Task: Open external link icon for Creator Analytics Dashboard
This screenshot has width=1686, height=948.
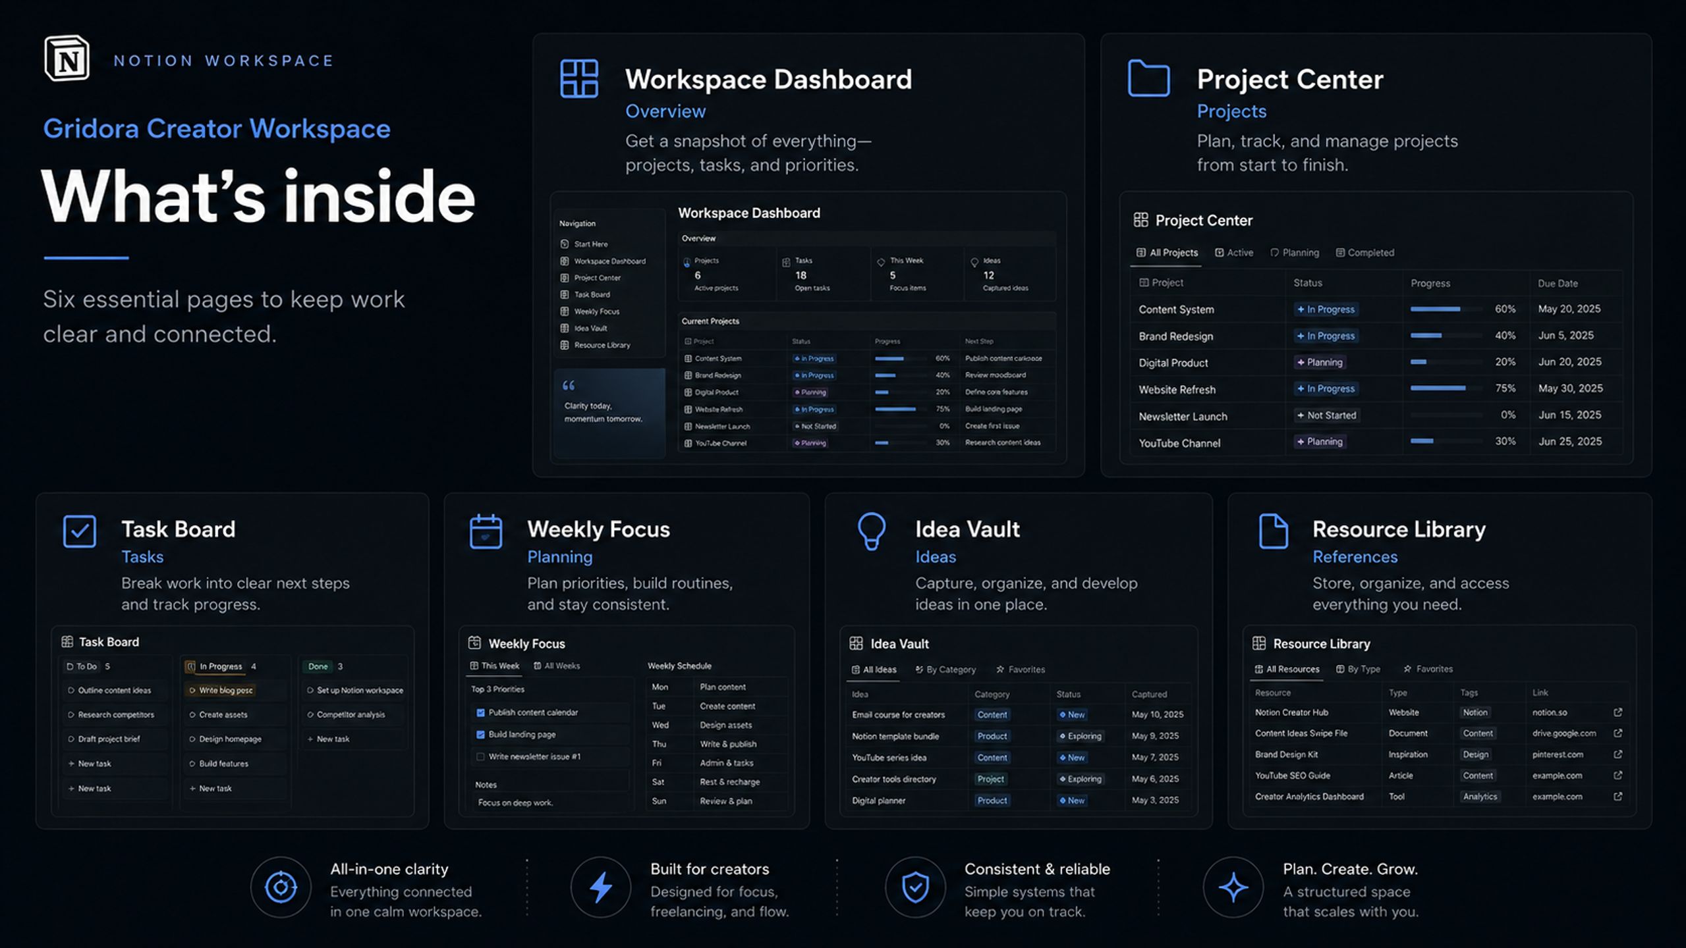Action: tap(1617, 797)
